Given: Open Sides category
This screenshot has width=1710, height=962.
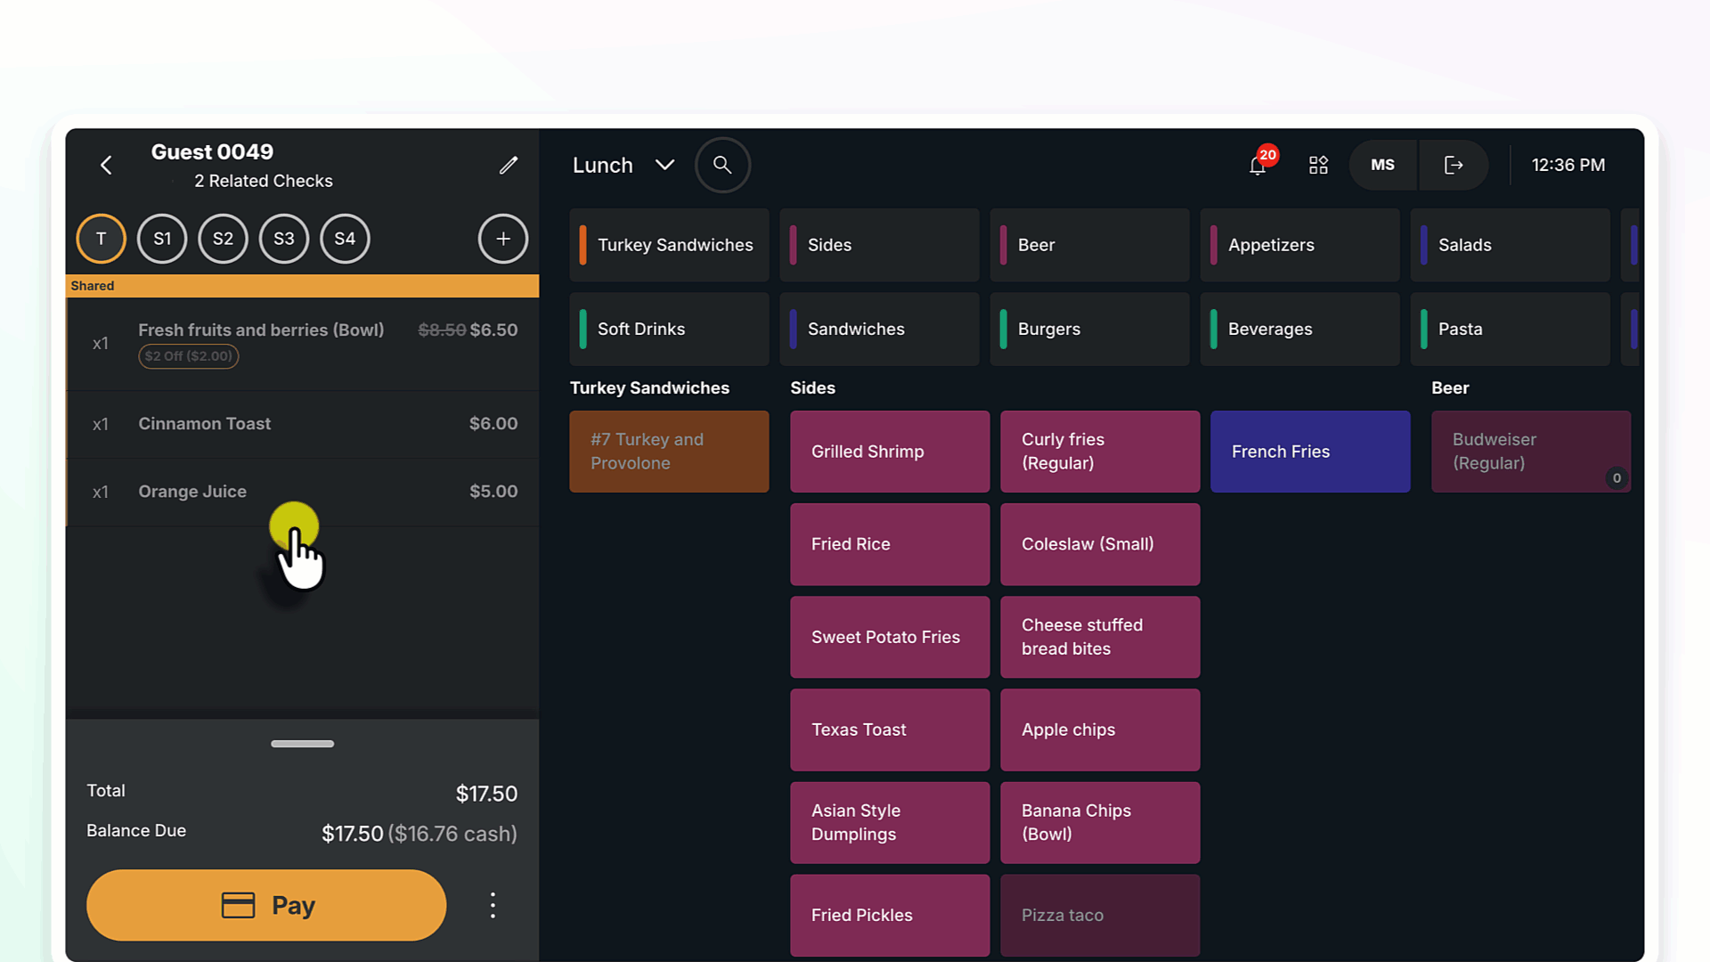Looking at the screenshot, I should pos(879,245).
